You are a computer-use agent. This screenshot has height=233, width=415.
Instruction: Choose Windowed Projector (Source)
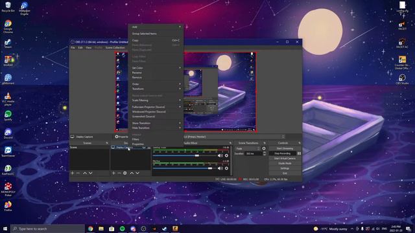(x=156, y=112)
